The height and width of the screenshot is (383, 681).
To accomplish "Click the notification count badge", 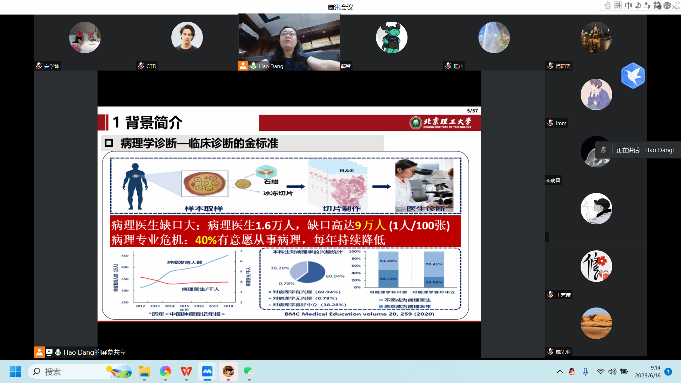I will [x=668, y=371].
